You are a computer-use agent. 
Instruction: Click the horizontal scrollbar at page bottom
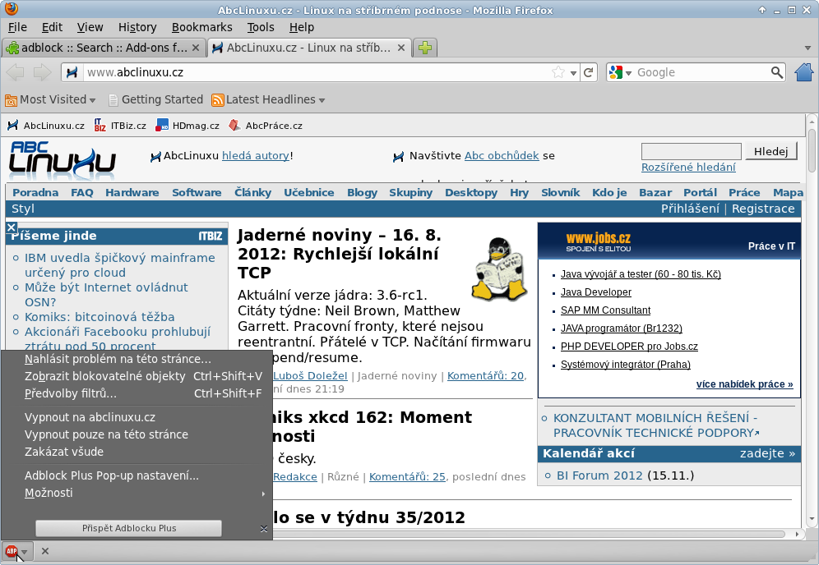coord(529,535)
